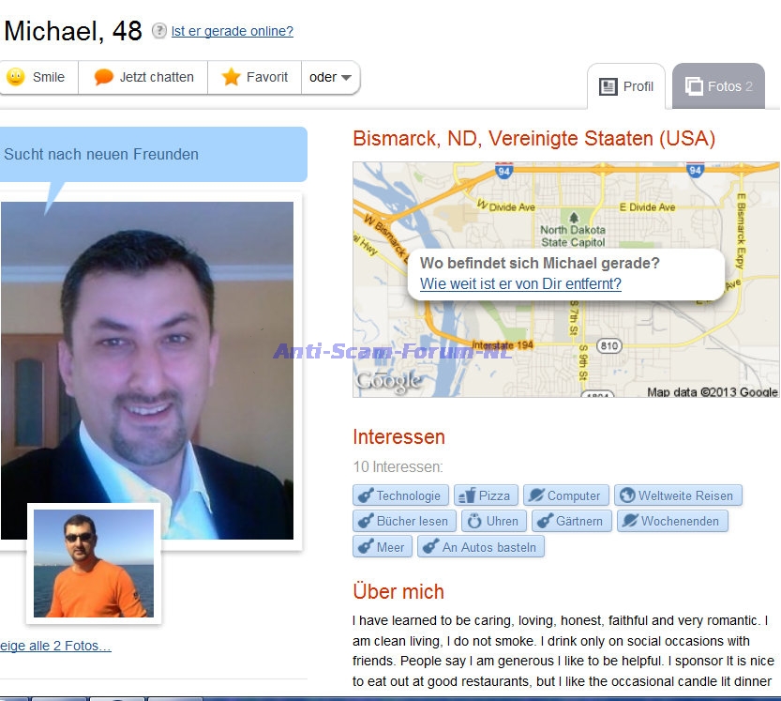
Task: Click the Favorit star icon
Action: pos(231,77)
